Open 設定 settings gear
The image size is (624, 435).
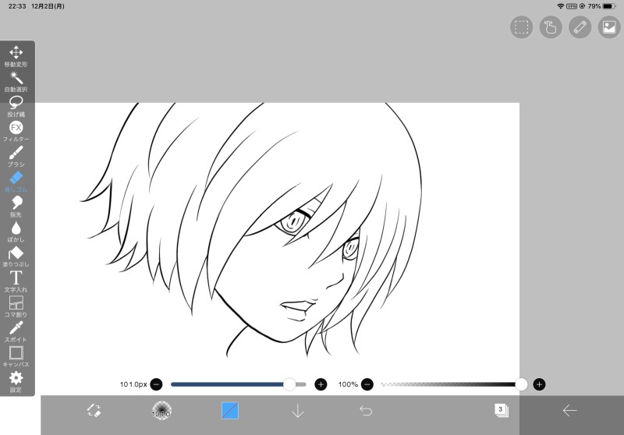point(16,382)
